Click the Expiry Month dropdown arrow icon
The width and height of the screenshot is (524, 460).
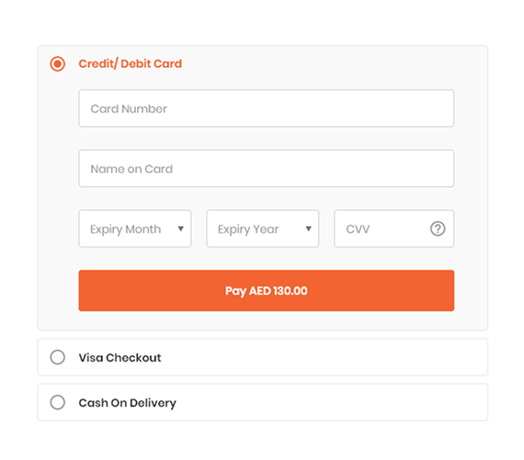tap(180, 229)
